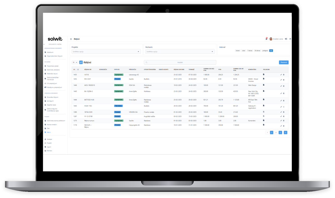Delete invoice 1452 using trash icon

click(284, 80)
